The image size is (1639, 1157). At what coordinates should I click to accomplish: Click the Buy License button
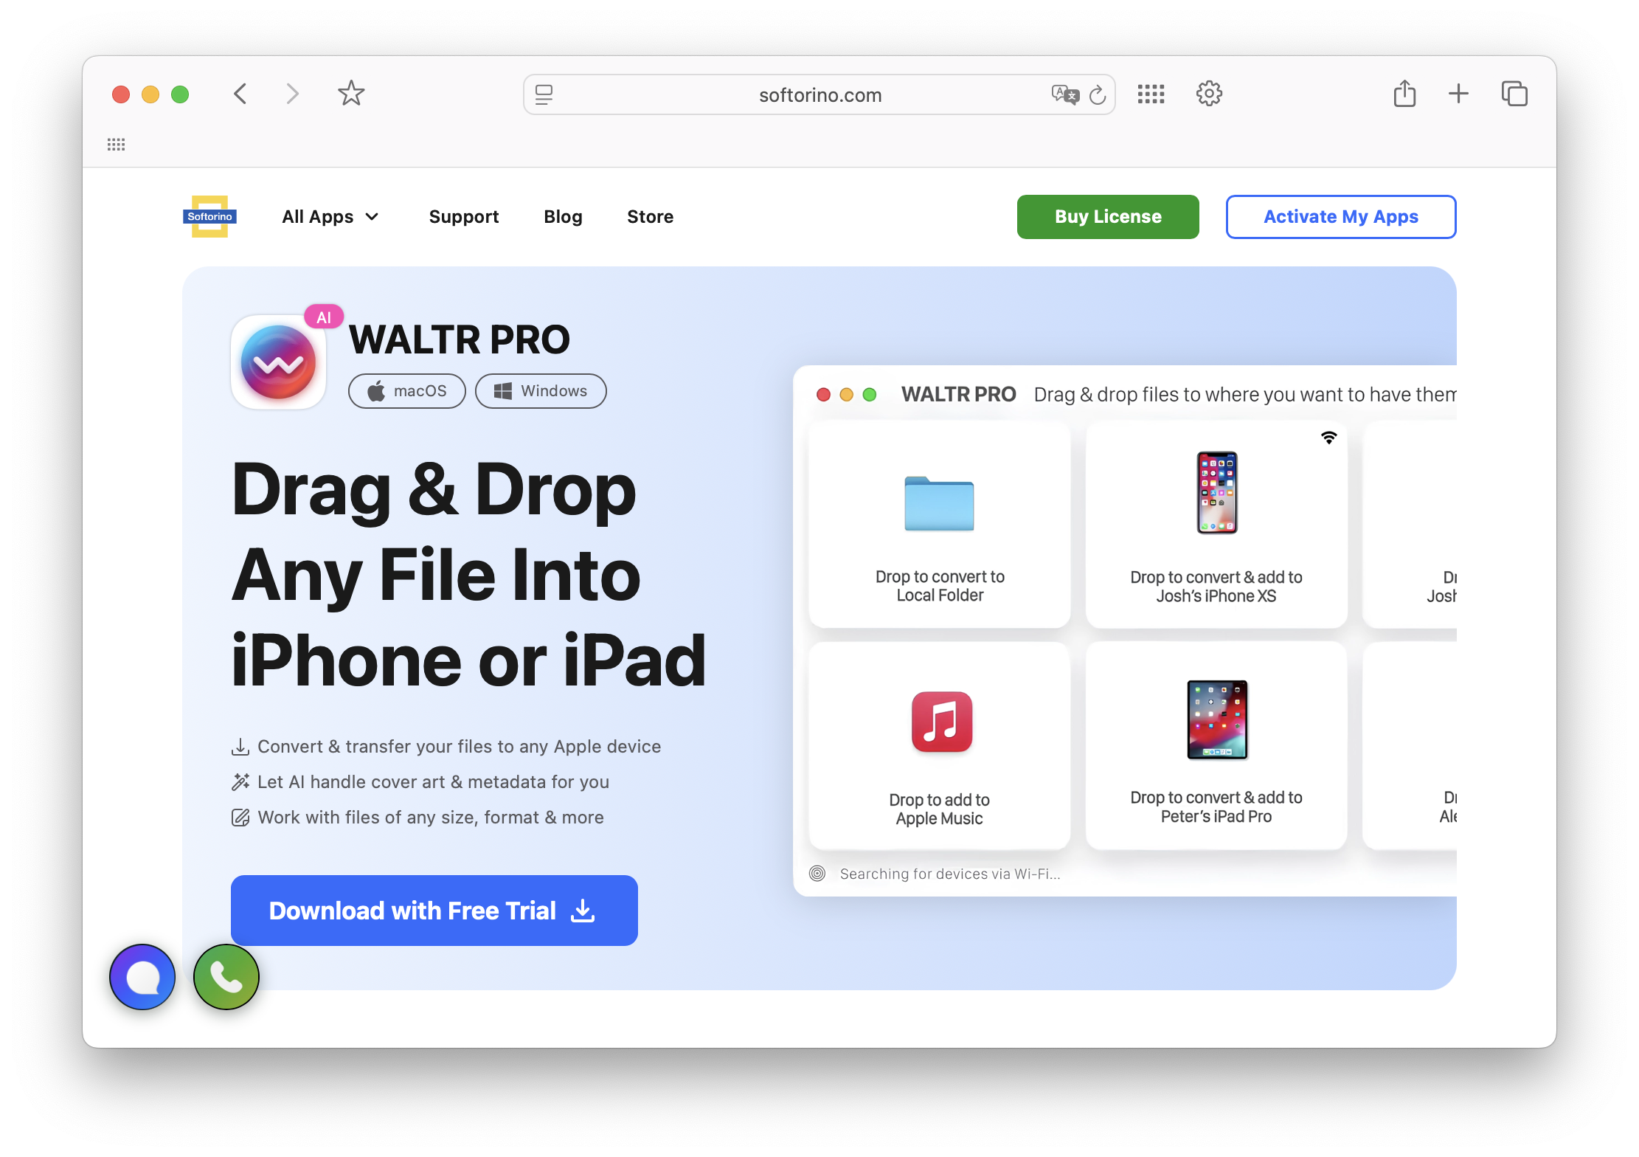[x=1108, y=217]
